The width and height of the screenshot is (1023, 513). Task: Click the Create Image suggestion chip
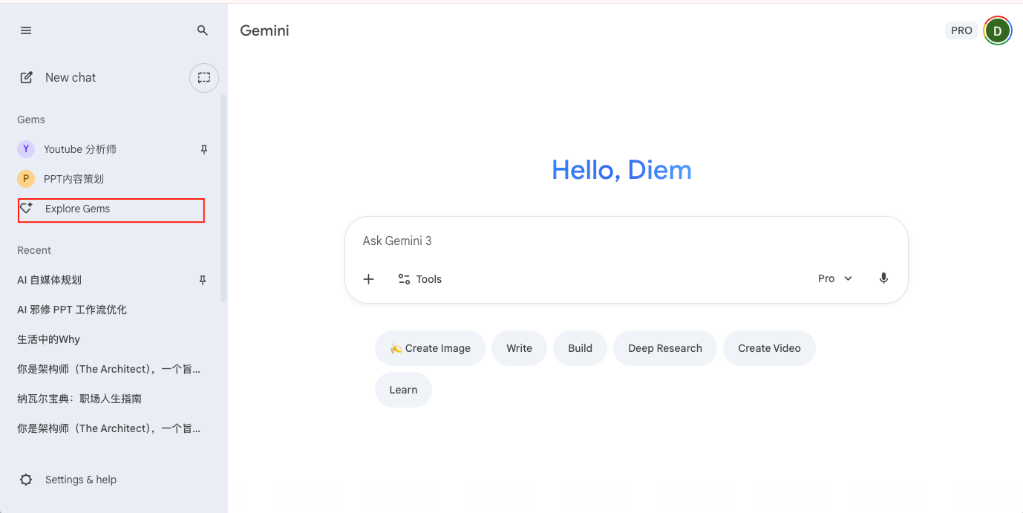click(x=430, y=348)
